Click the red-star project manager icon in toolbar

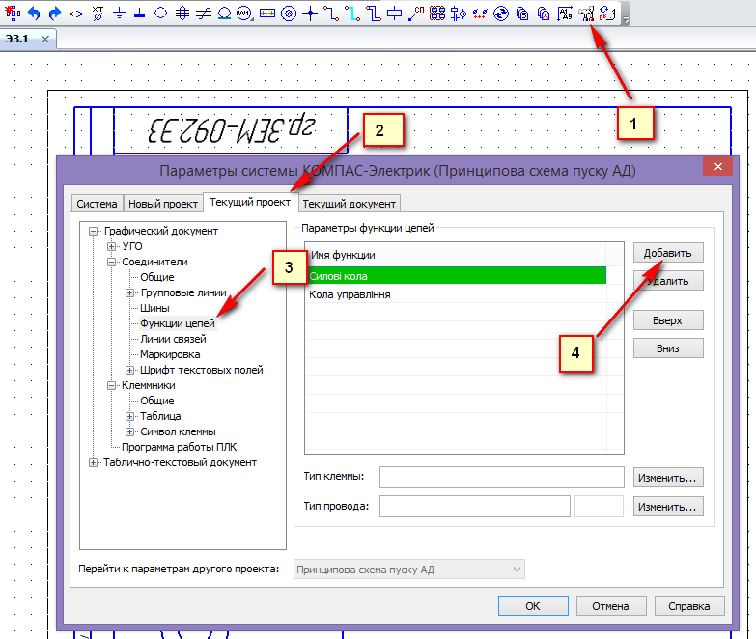(x=13, y=13)
